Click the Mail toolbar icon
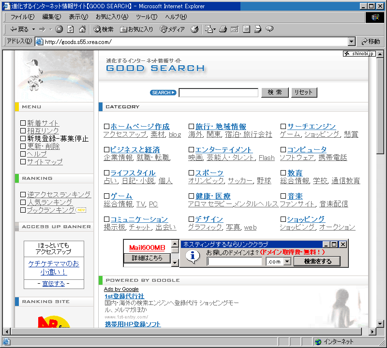Screen dimensions: 387x348 point(208,29)
